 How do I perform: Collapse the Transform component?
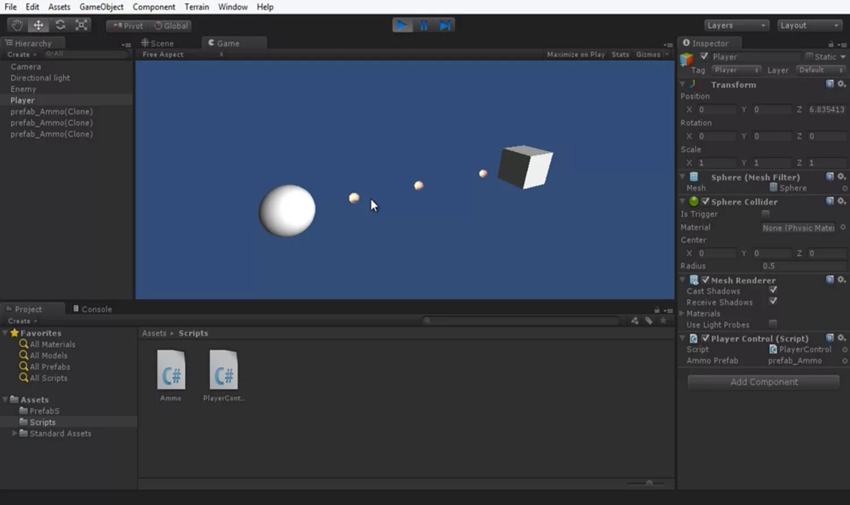pyautogui.click(x=683, y=84)
